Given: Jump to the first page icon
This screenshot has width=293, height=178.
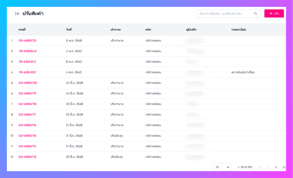Looking at the screenshot, I should click(259, 167).
